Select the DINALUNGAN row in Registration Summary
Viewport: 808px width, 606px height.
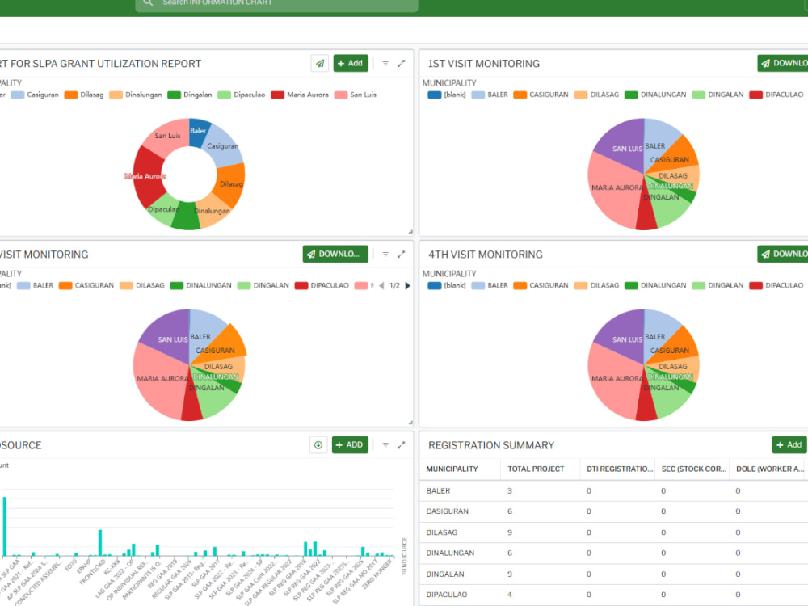614,553
